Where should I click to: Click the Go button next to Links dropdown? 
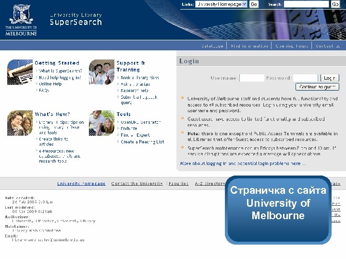click(x=254, y=4)
